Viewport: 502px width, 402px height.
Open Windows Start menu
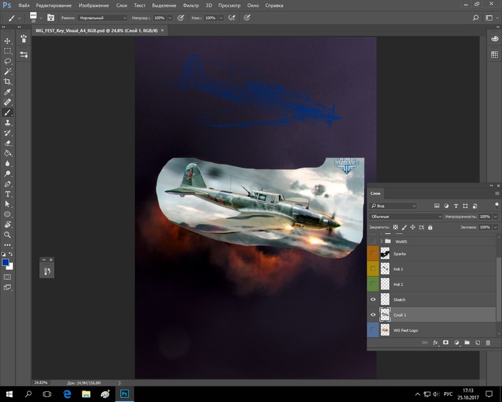9,394
